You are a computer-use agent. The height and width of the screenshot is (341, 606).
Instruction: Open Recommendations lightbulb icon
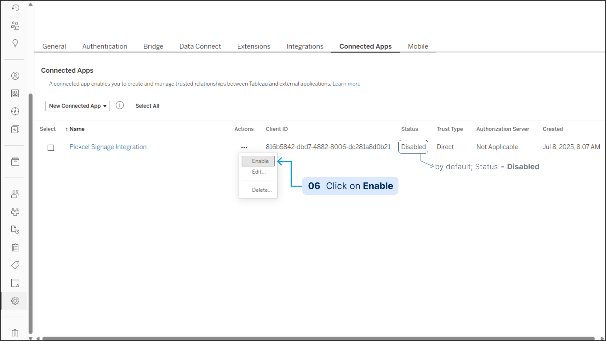pos(15,43)
